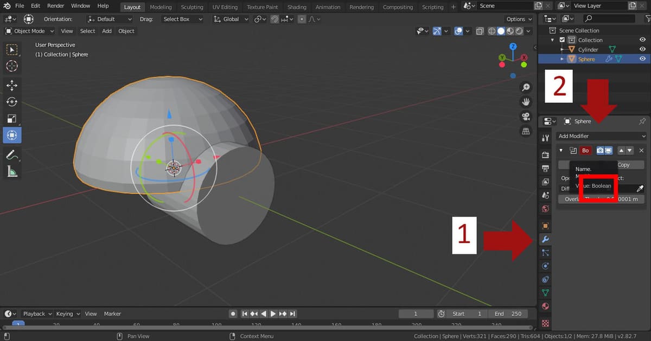651x341 pixels.
Task: Hide the Cylinder in outliner
Action: [642, 49]
